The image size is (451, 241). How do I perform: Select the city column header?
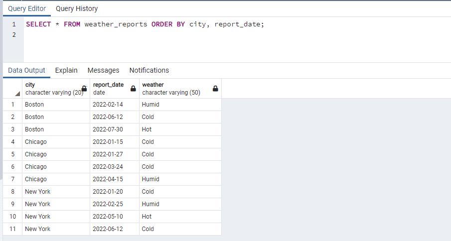click(50, 88)
